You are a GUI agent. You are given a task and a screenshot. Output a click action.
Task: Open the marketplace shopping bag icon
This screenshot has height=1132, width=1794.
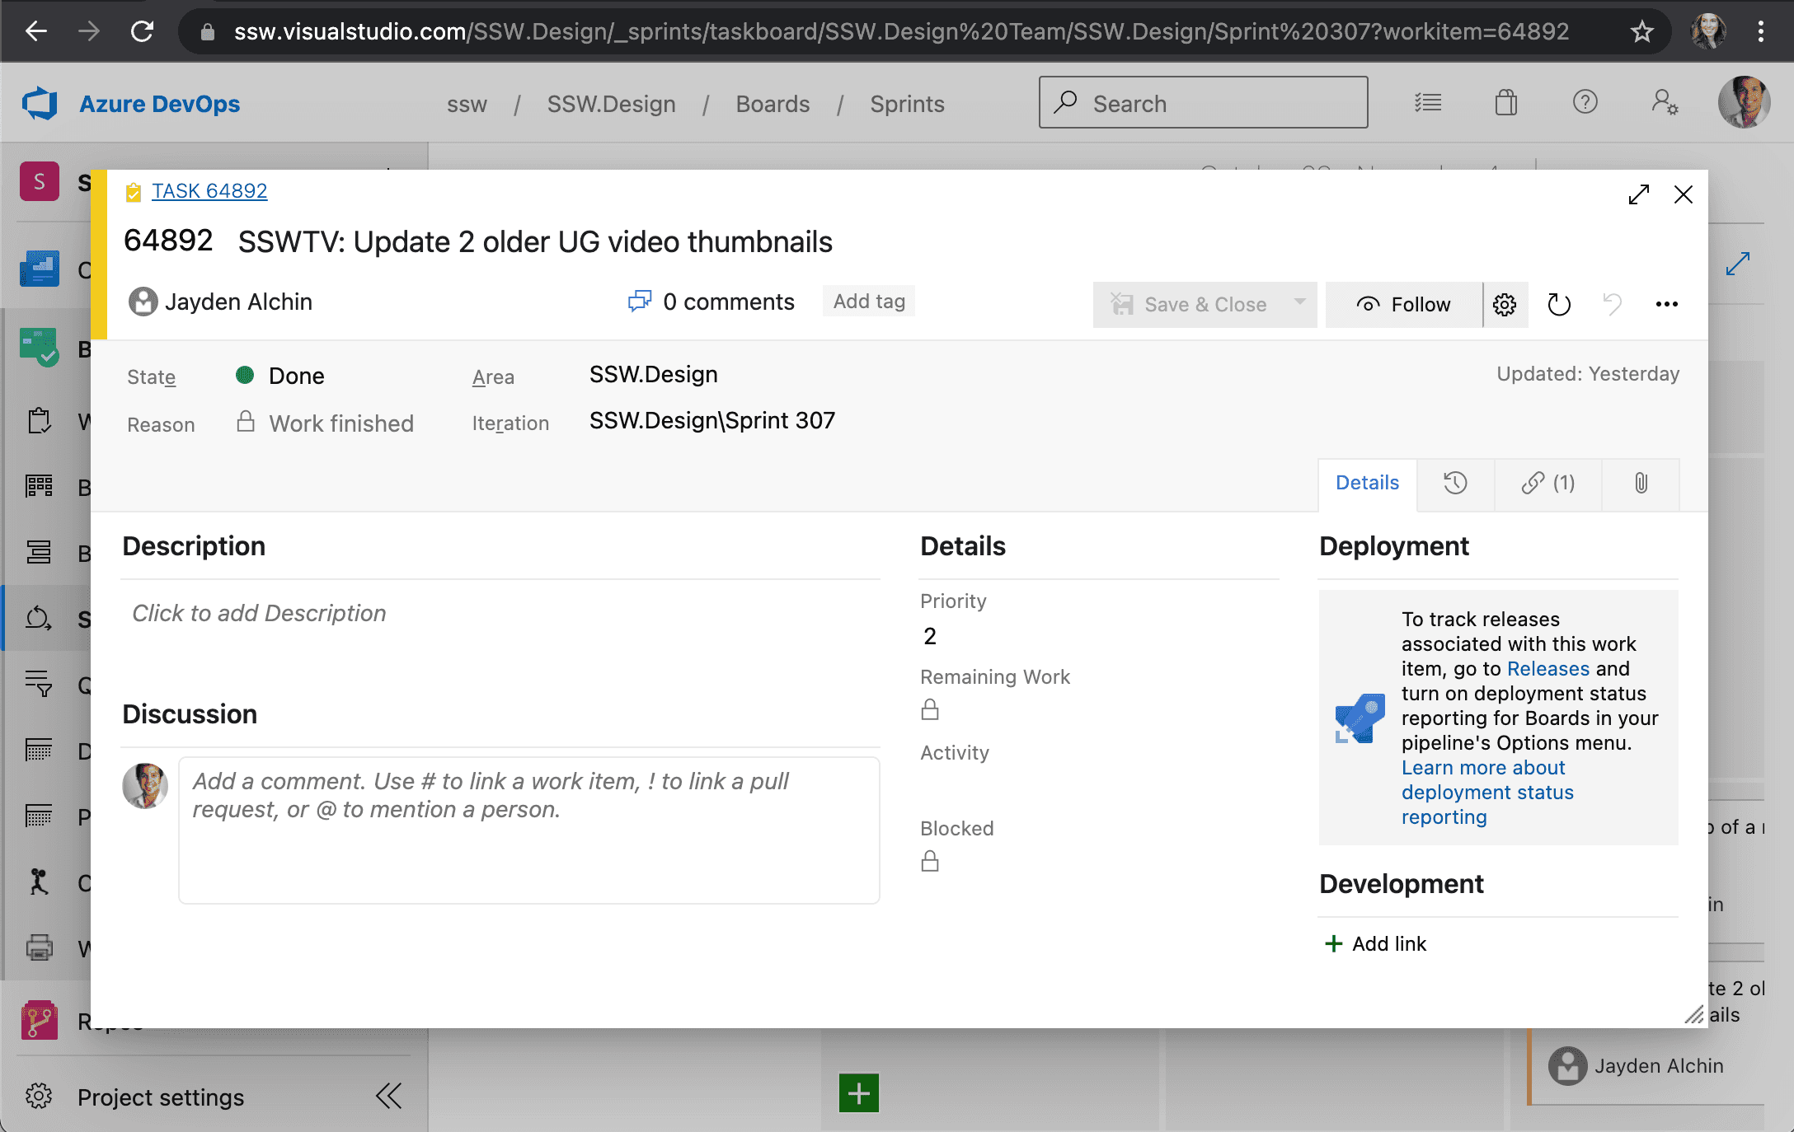1505,103
